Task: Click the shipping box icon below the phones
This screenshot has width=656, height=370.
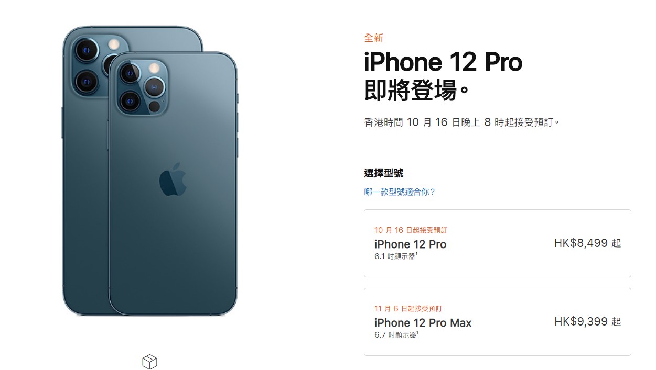Action: point(149,362)
